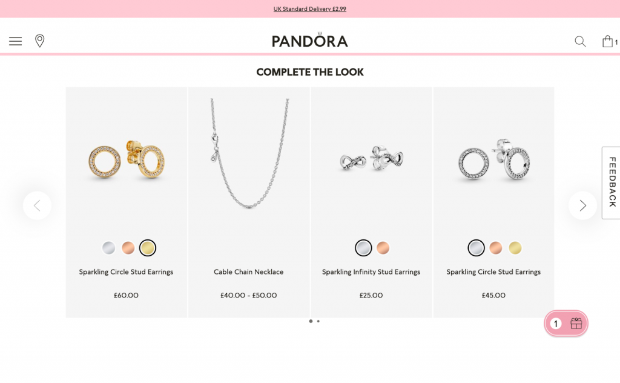The height and width of the screenshot is (383, 620).
Task: Click the silver swatch on the £60 earrings
Action: pyautogui.click(x=108, y=248)
